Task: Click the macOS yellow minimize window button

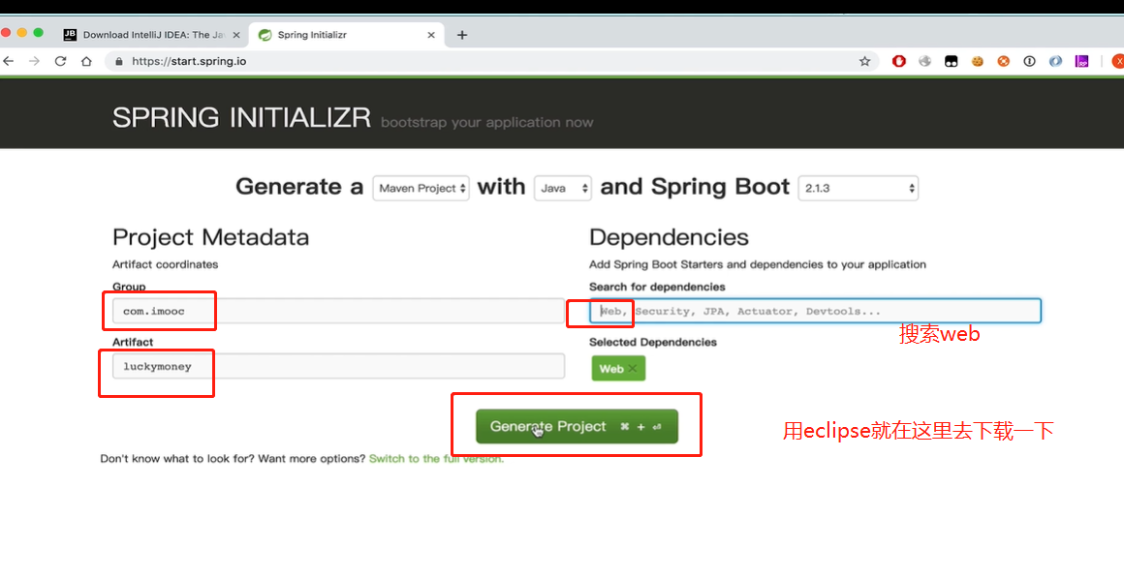Action: [21, 33]
